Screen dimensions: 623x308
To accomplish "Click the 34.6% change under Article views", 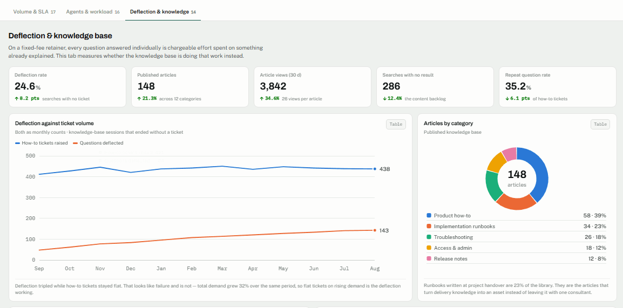I will [x=269, y=98].
